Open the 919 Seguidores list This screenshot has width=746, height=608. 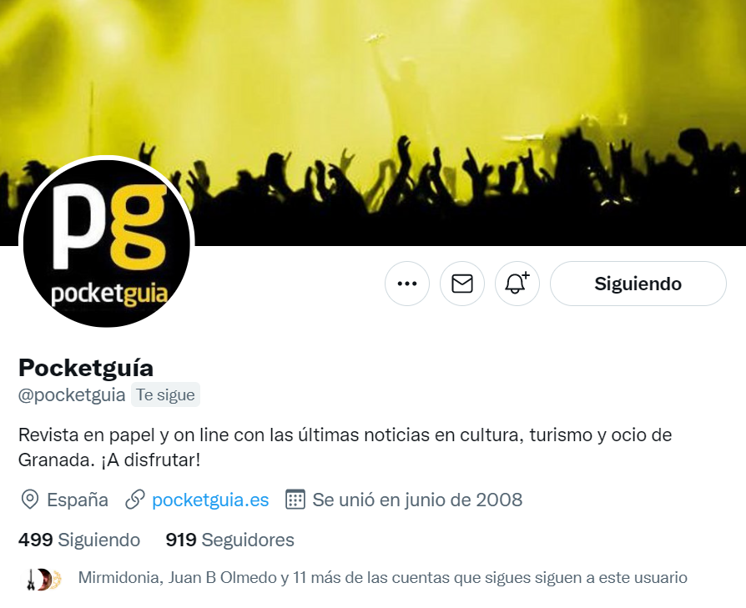[x=229, y=540]
